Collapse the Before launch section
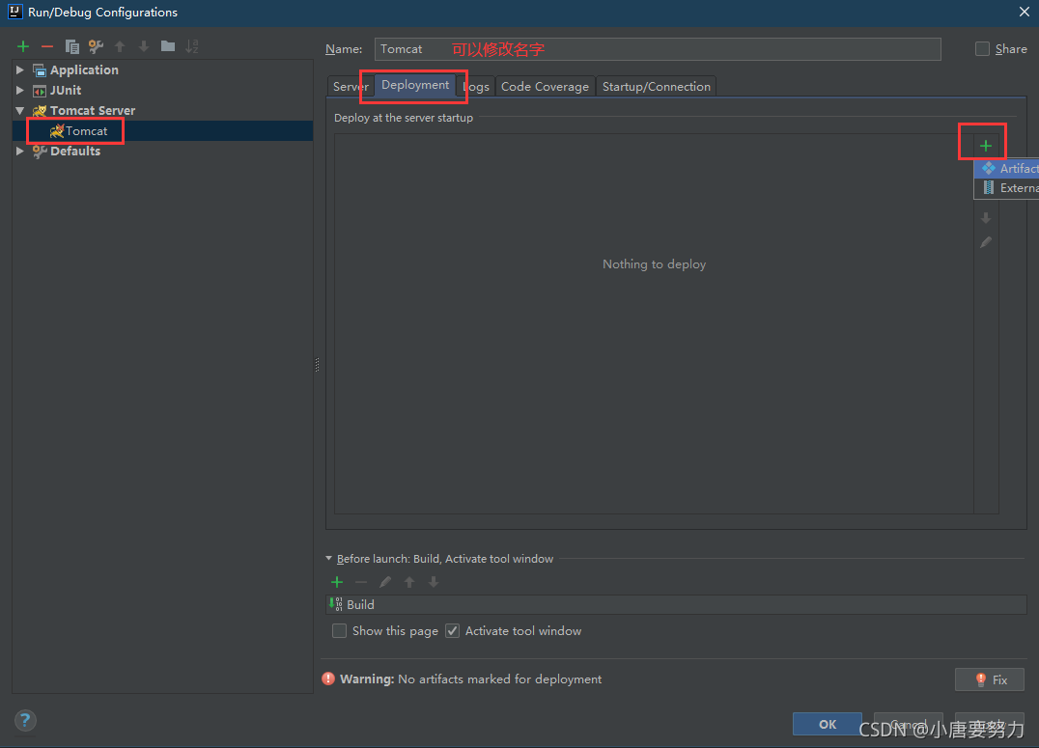The height and width of the screenshot is (748, 1039). point(328,559)
